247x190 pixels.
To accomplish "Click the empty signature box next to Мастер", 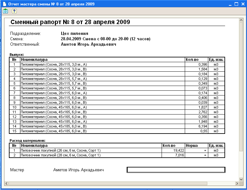I will [x=176, y=170].
